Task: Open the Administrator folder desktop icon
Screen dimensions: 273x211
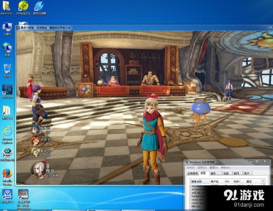Action: (7, 7)
